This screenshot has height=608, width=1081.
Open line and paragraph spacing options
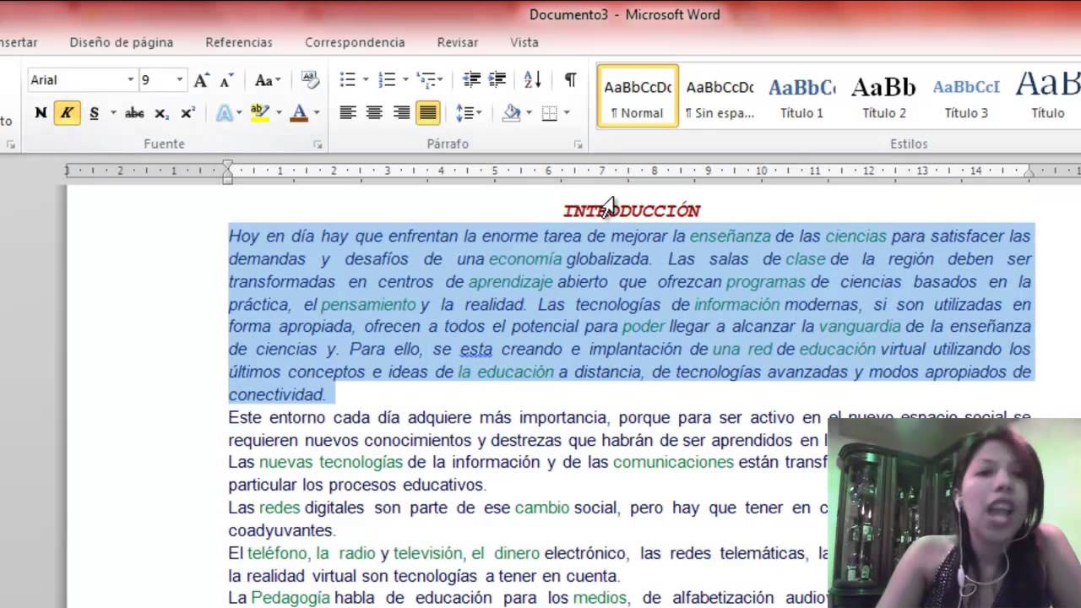click(468, 112)
